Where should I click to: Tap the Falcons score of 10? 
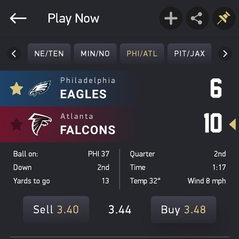point(213,123)
